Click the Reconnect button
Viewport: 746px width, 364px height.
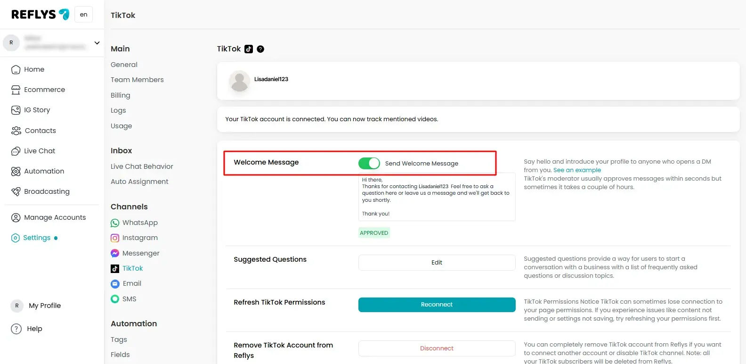(437, 305)
